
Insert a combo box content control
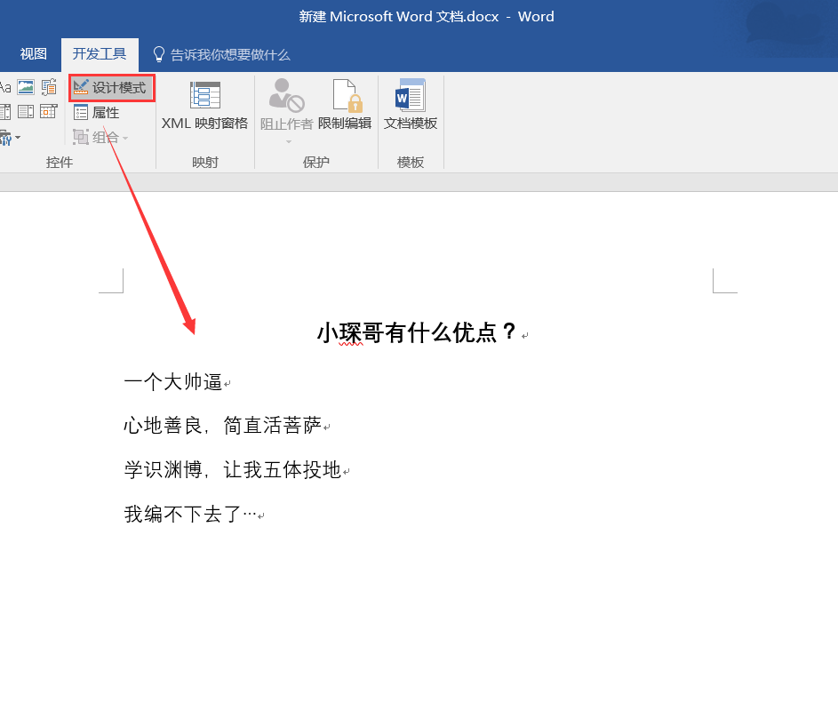[4, 112]
